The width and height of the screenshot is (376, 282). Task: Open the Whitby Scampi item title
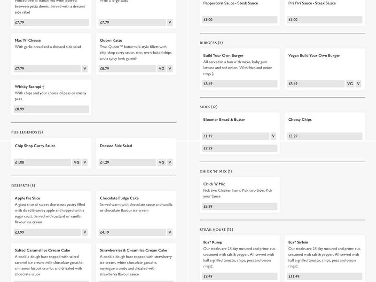tap(30, 87)
